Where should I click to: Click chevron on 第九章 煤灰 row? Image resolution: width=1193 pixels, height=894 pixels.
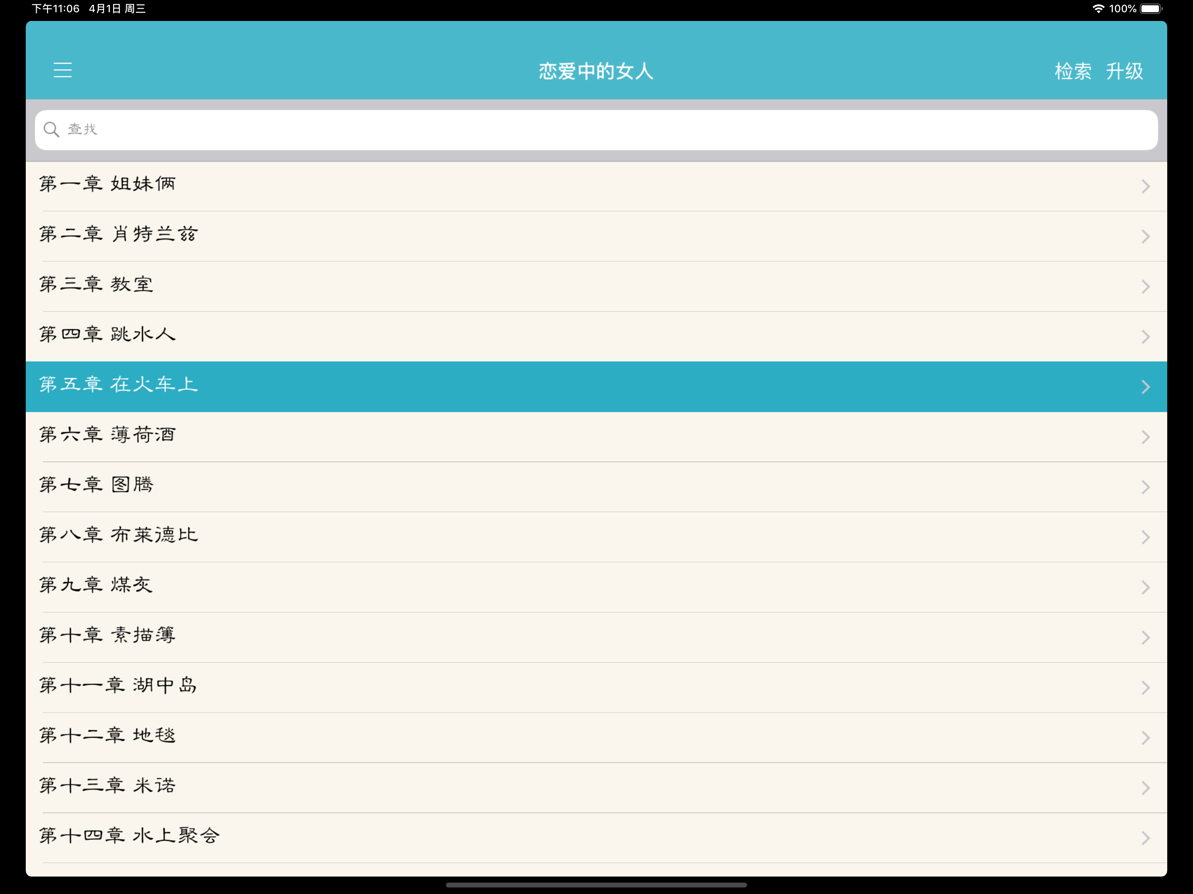[1145, 588]
